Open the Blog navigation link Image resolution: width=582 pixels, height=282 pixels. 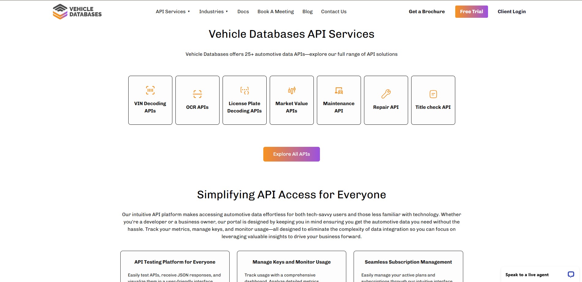point(307,12)
